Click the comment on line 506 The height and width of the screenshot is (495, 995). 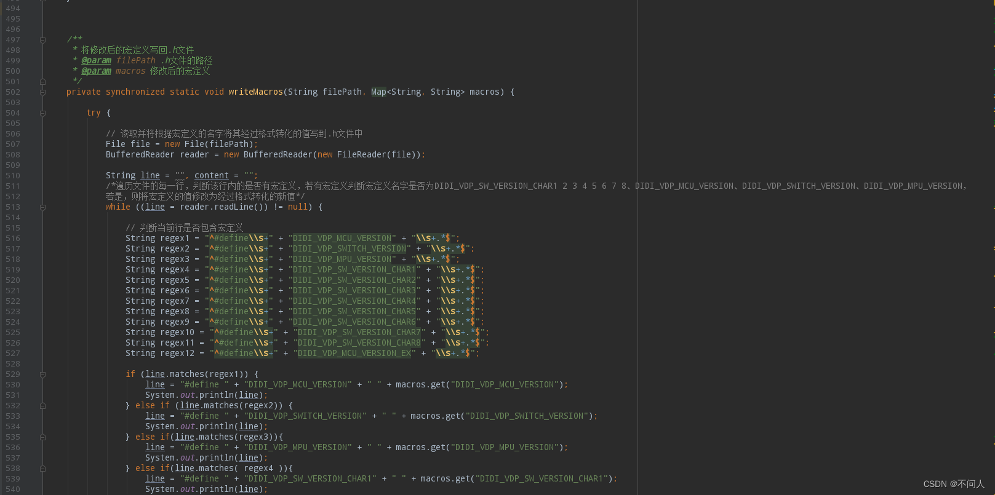[x=234, y=133]
